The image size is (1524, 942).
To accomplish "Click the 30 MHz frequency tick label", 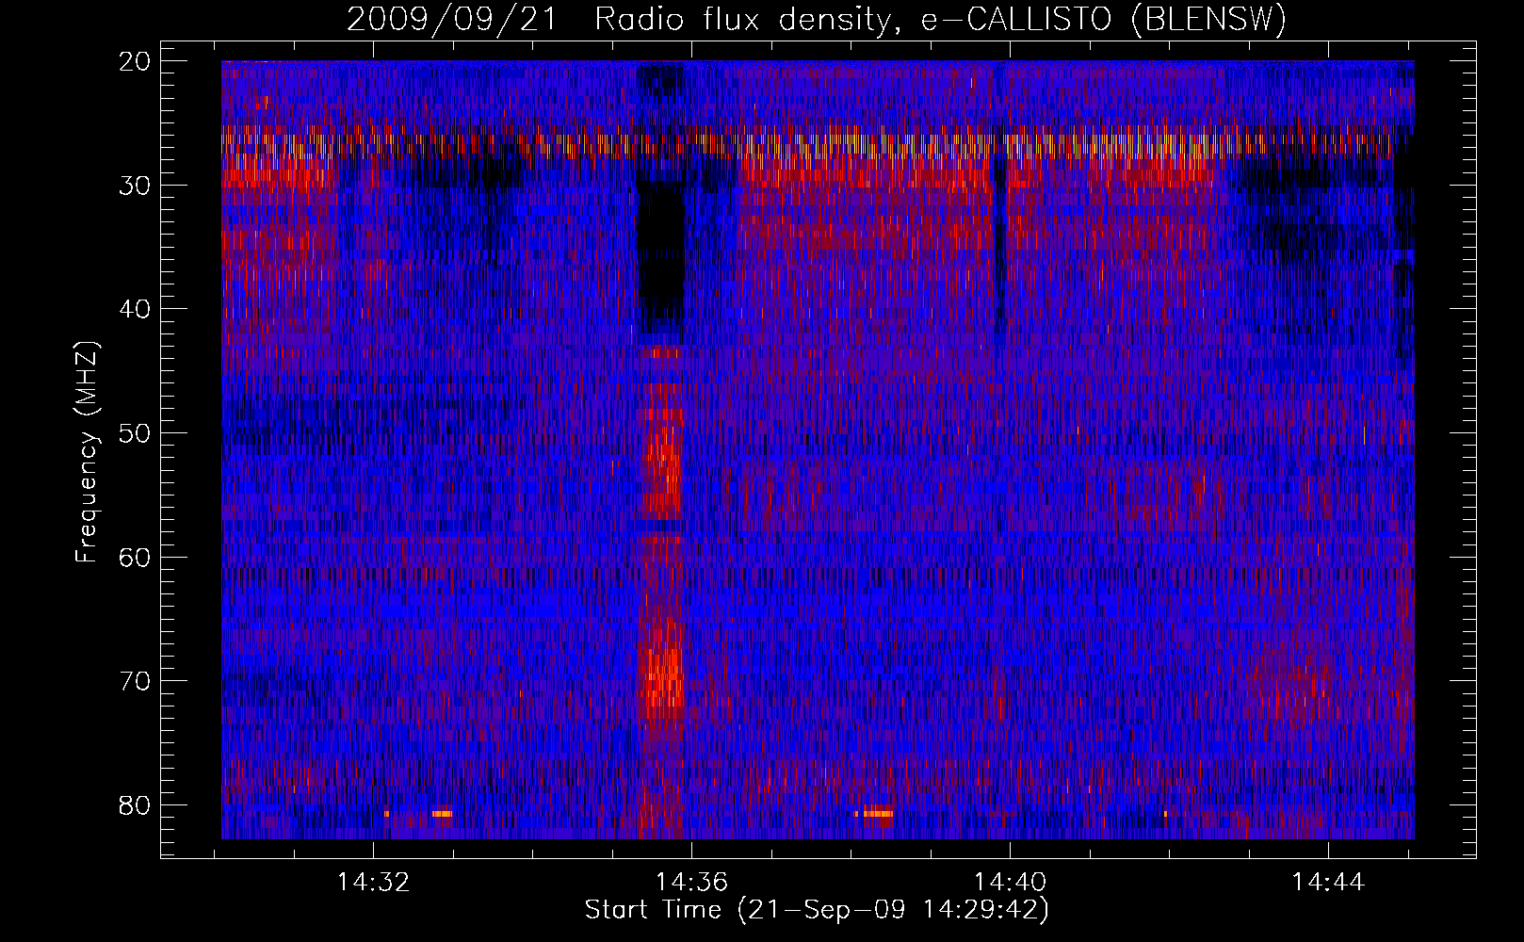I will pos(135,186).
